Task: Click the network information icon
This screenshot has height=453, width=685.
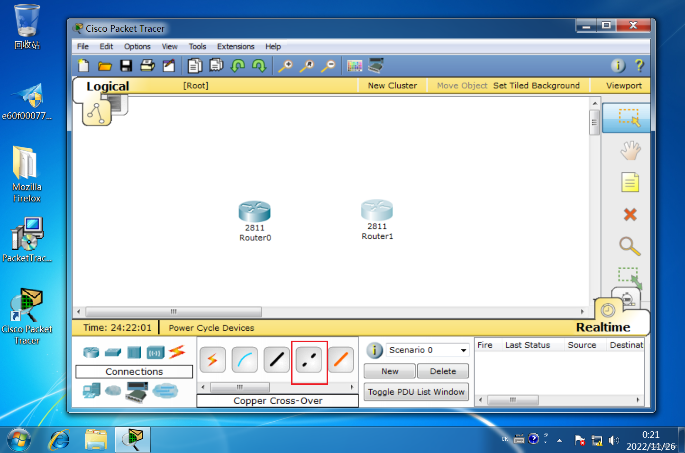Action: pos(618,65)
